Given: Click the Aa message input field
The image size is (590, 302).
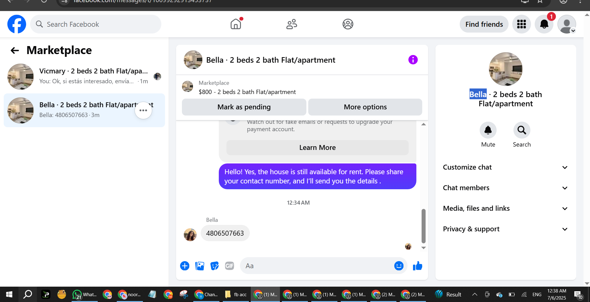Looking at the screenshot, I should click(x=317, y=266).
